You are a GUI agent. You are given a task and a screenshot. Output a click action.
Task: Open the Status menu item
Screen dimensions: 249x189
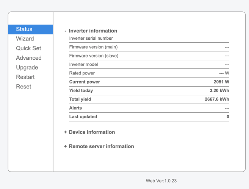(24, 29)
